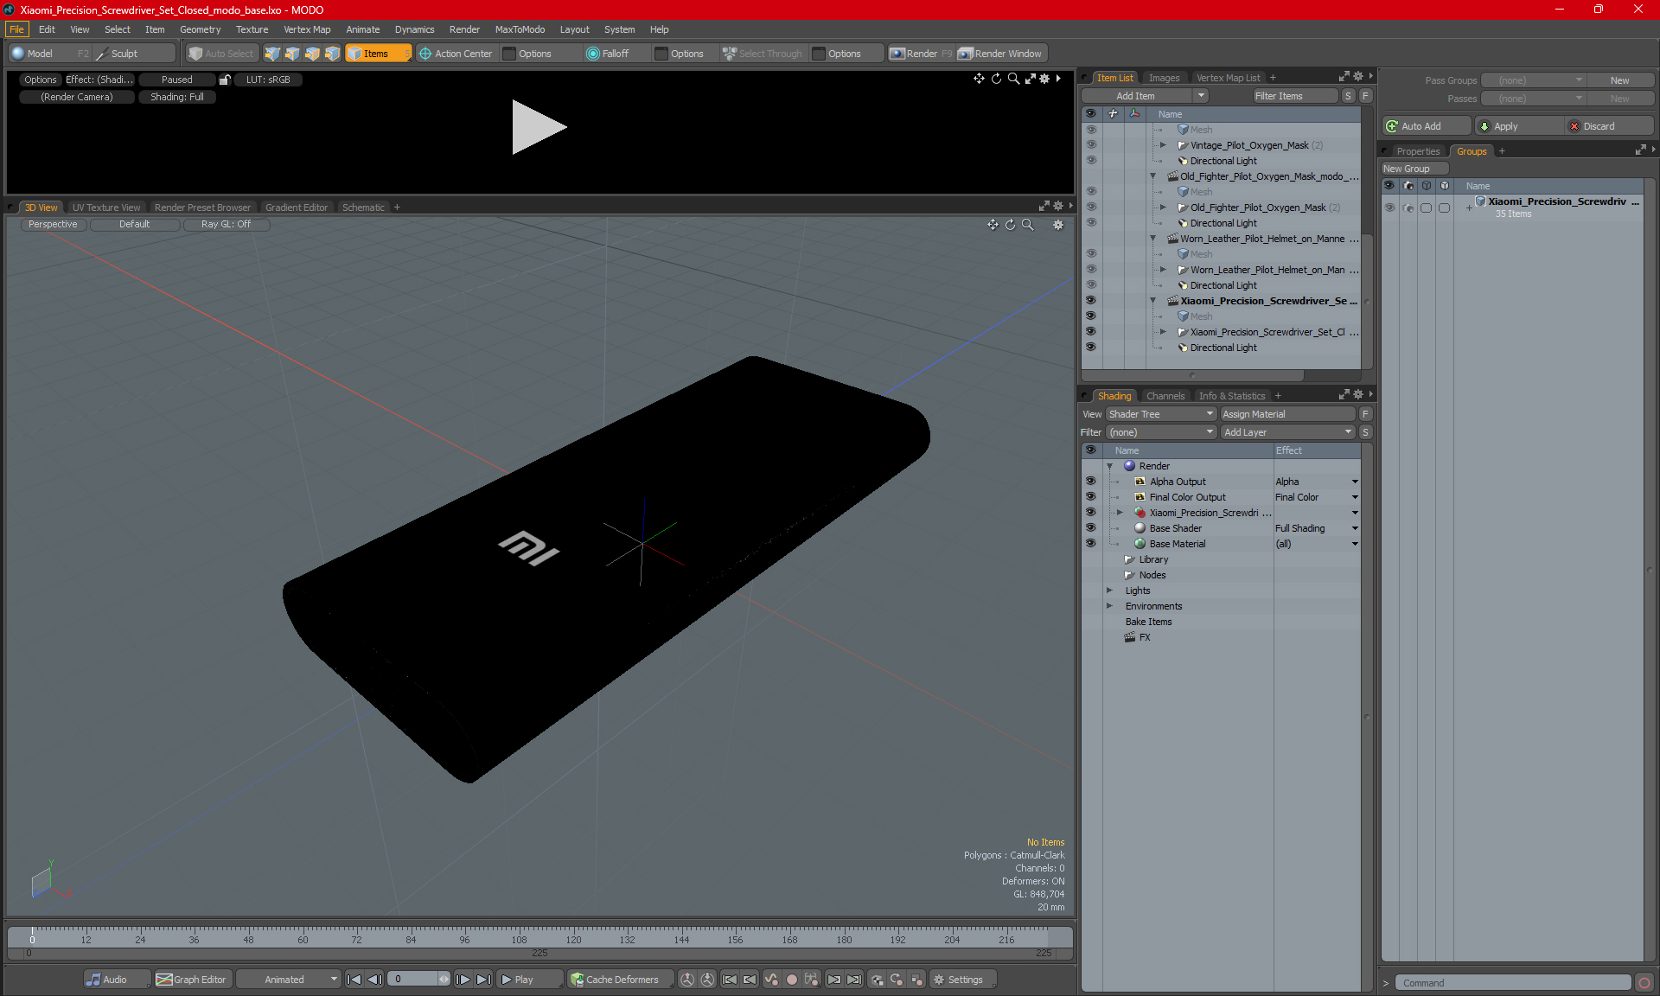Click the preview pane zoom magnifier icon
Screen dimensions: 1660x996
point(1013,79)
